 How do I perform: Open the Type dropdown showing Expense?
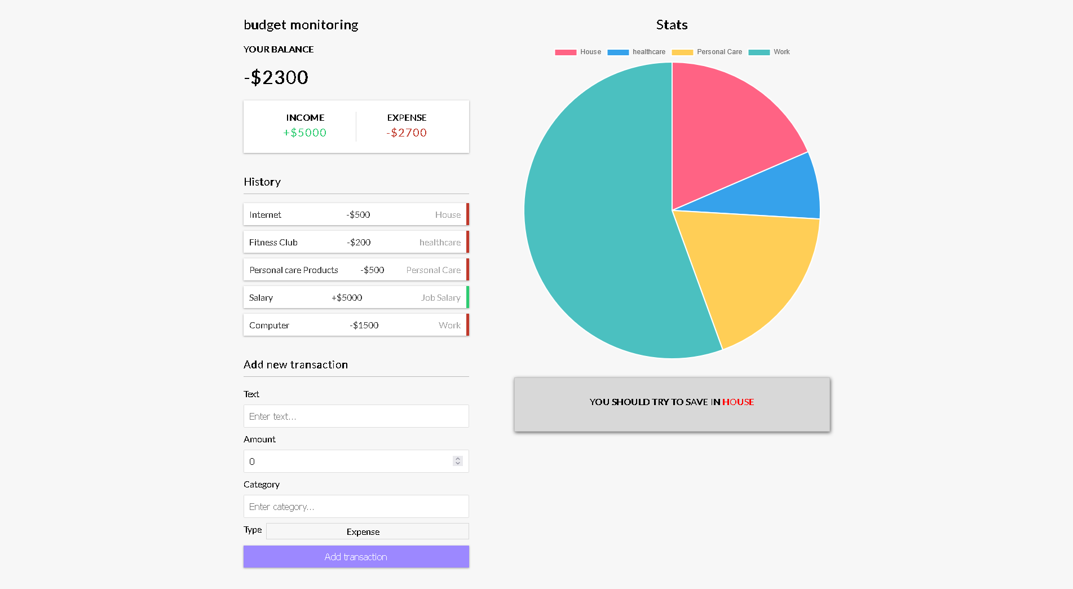click(367, 531)
